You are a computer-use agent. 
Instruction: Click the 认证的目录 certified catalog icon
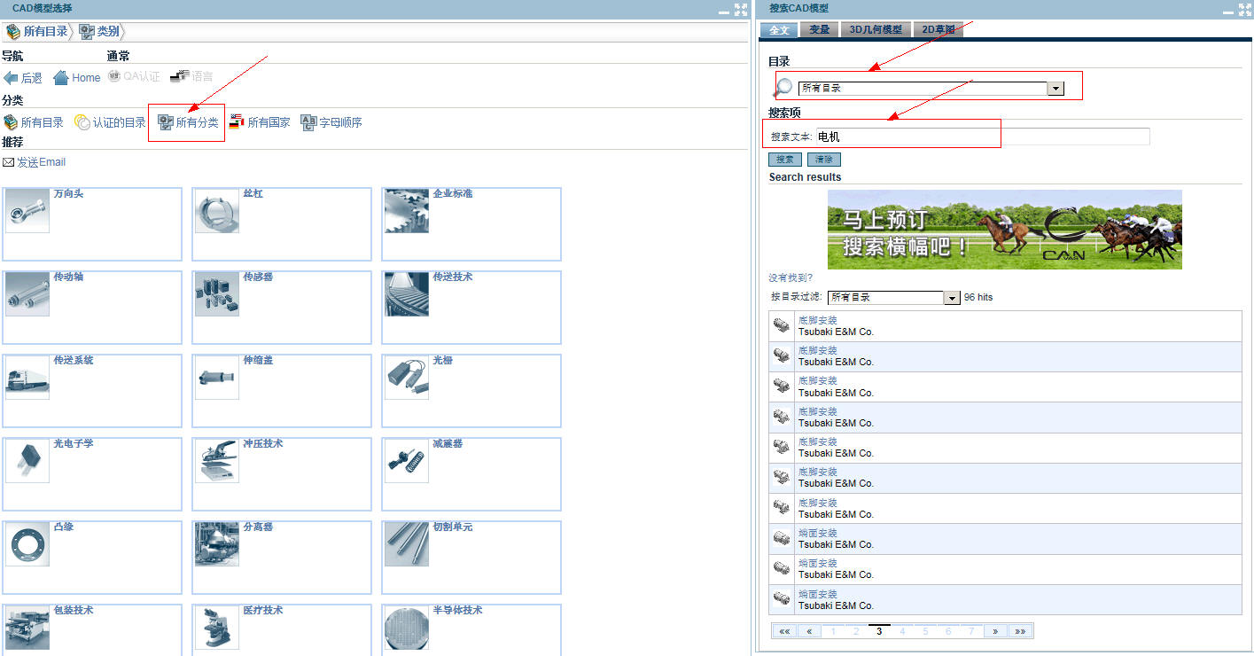click(x=82, y=122)
